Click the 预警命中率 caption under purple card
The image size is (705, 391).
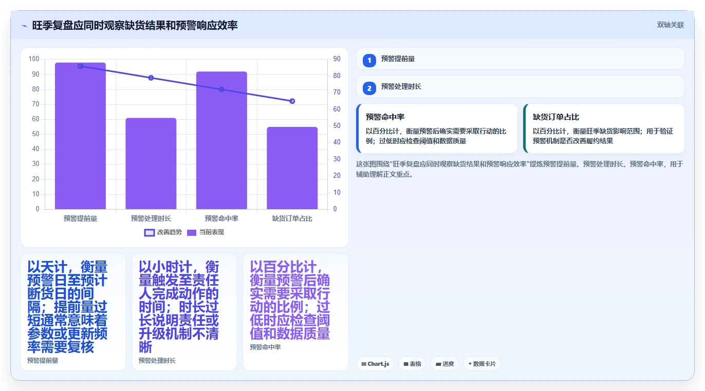tap(265, 347)
